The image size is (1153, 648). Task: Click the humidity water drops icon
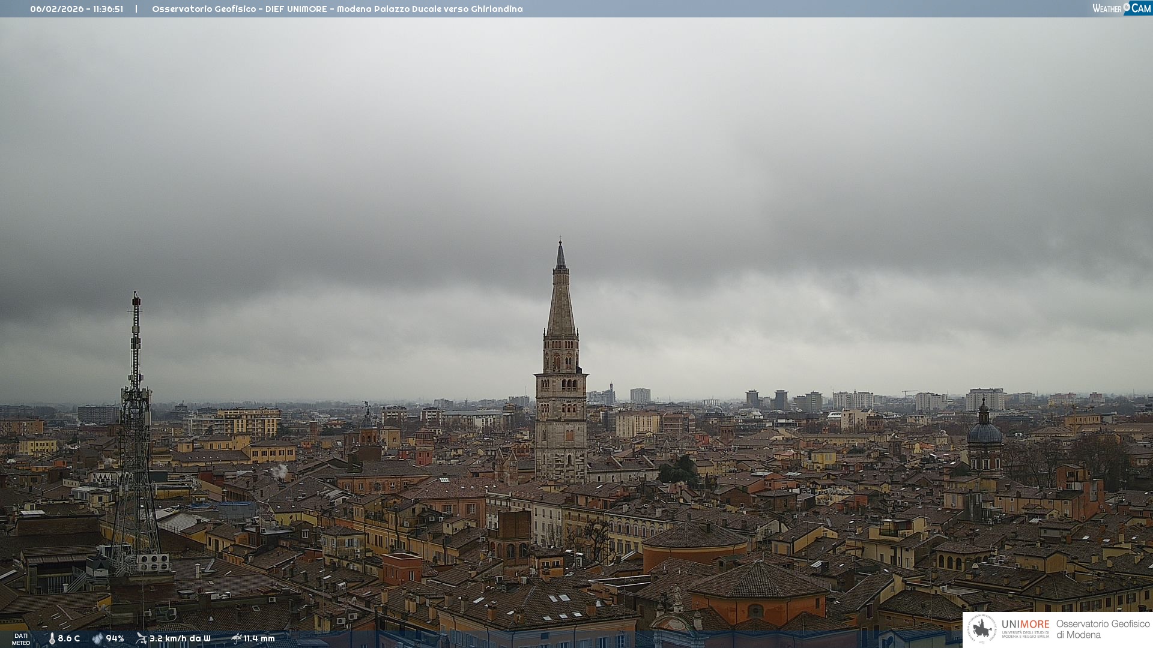97,638
